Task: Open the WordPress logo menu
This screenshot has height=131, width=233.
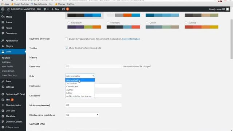Action: tap(3, 9)
